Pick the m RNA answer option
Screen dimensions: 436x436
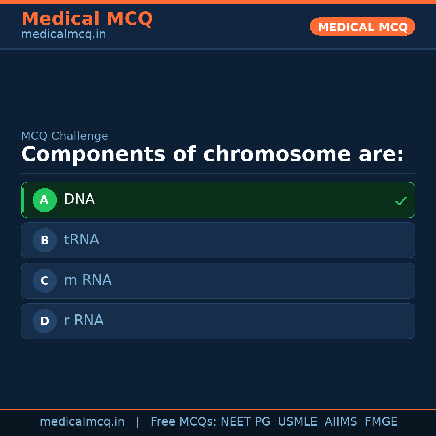(218, 281)
